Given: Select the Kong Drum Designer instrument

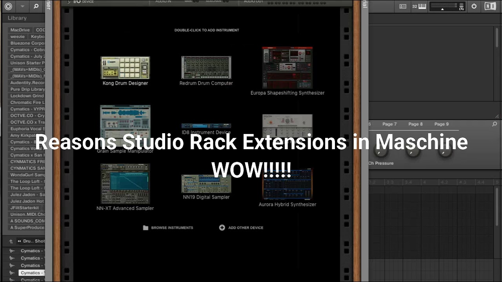Looking at the screenshot, I should pos(125,71).
